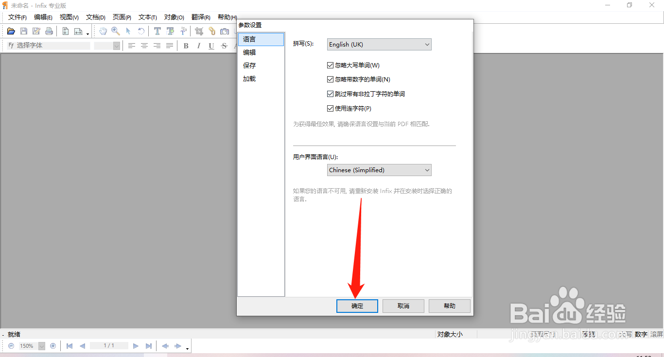This screenshot has width=664, height=357.
Task: Select the Zoom magnifier tool
Action: click(x=116, y=31)
